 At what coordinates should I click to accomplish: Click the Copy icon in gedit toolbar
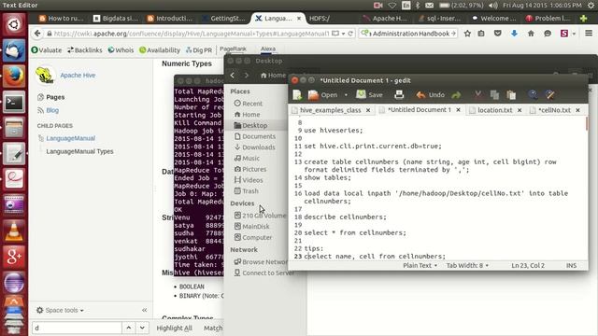click(494, 95)
